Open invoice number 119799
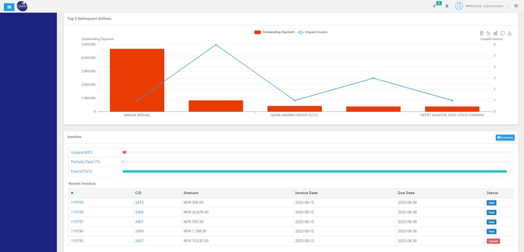 click(x=77, y=202)
